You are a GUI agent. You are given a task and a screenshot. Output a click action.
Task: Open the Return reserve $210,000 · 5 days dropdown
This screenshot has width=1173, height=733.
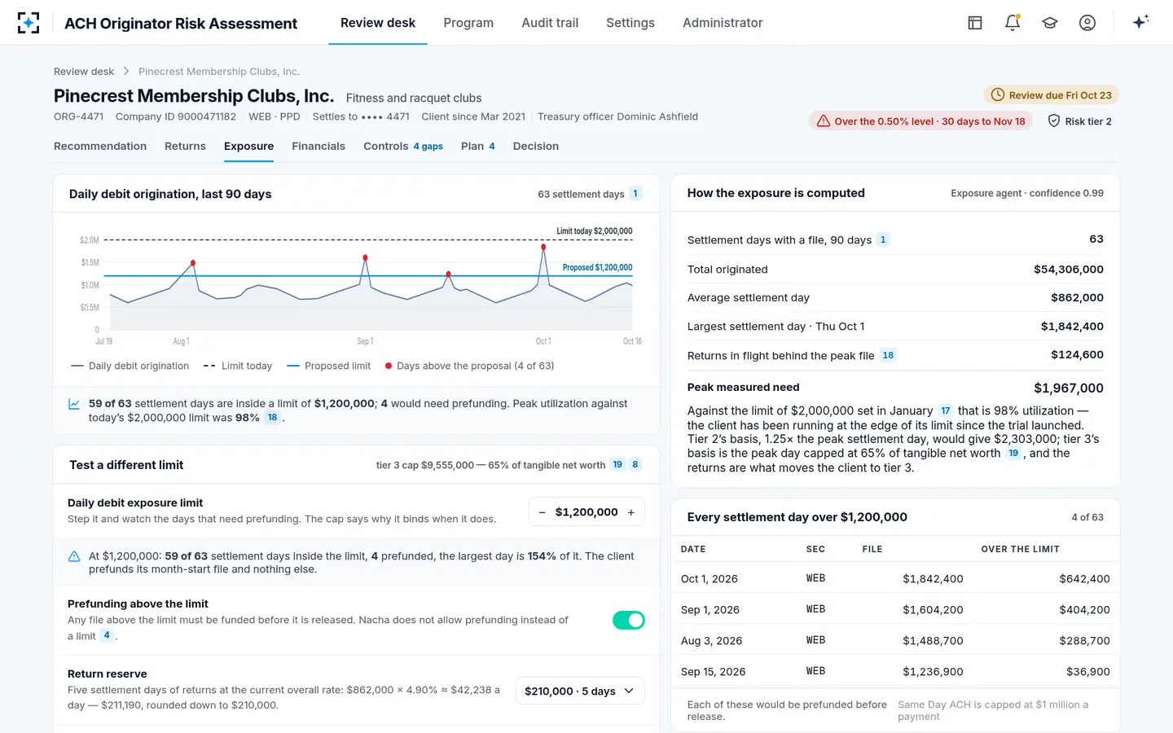tap(580, 691)
